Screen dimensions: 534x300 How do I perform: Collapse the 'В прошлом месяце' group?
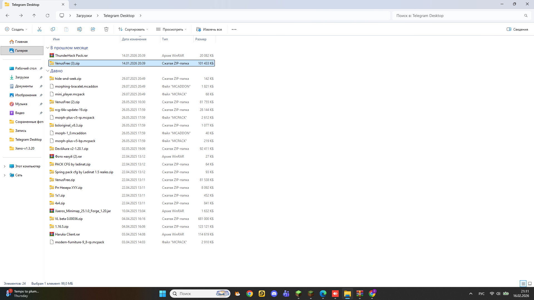coord(48,48)
